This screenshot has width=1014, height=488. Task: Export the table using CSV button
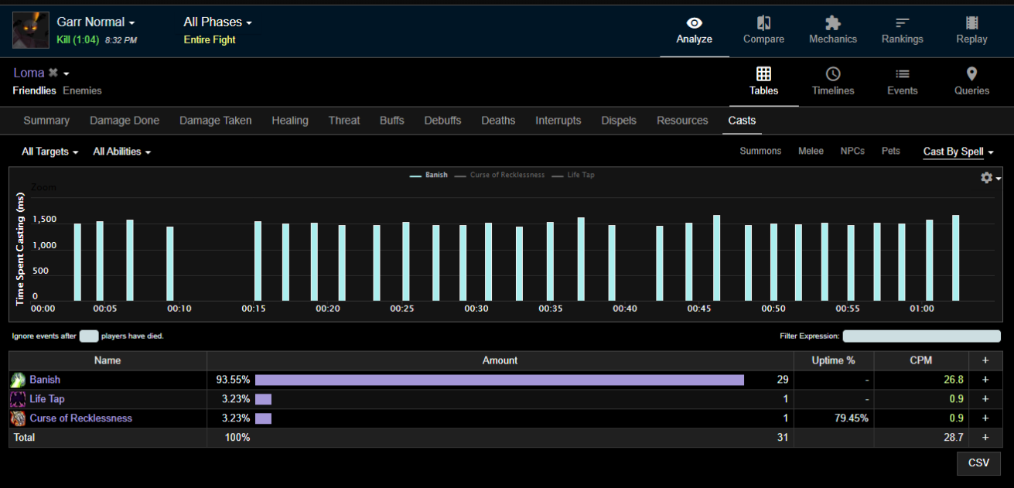pyautogui.click(x=978, y=463)
